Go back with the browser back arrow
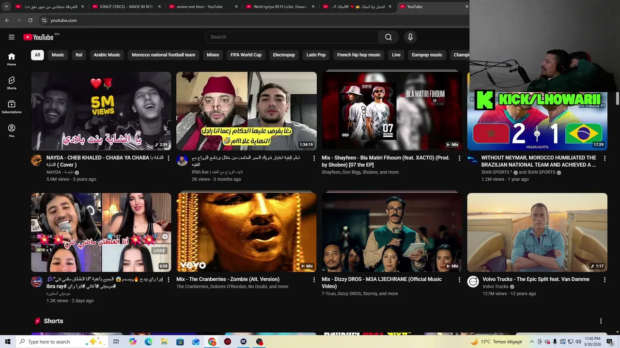The width and height of the screenshot is (620, 348). click(7, 20)
